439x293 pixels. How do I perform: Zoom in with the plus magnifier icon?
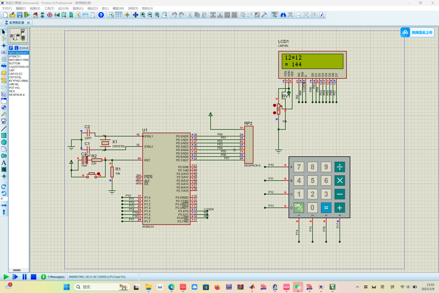point(143,15)
